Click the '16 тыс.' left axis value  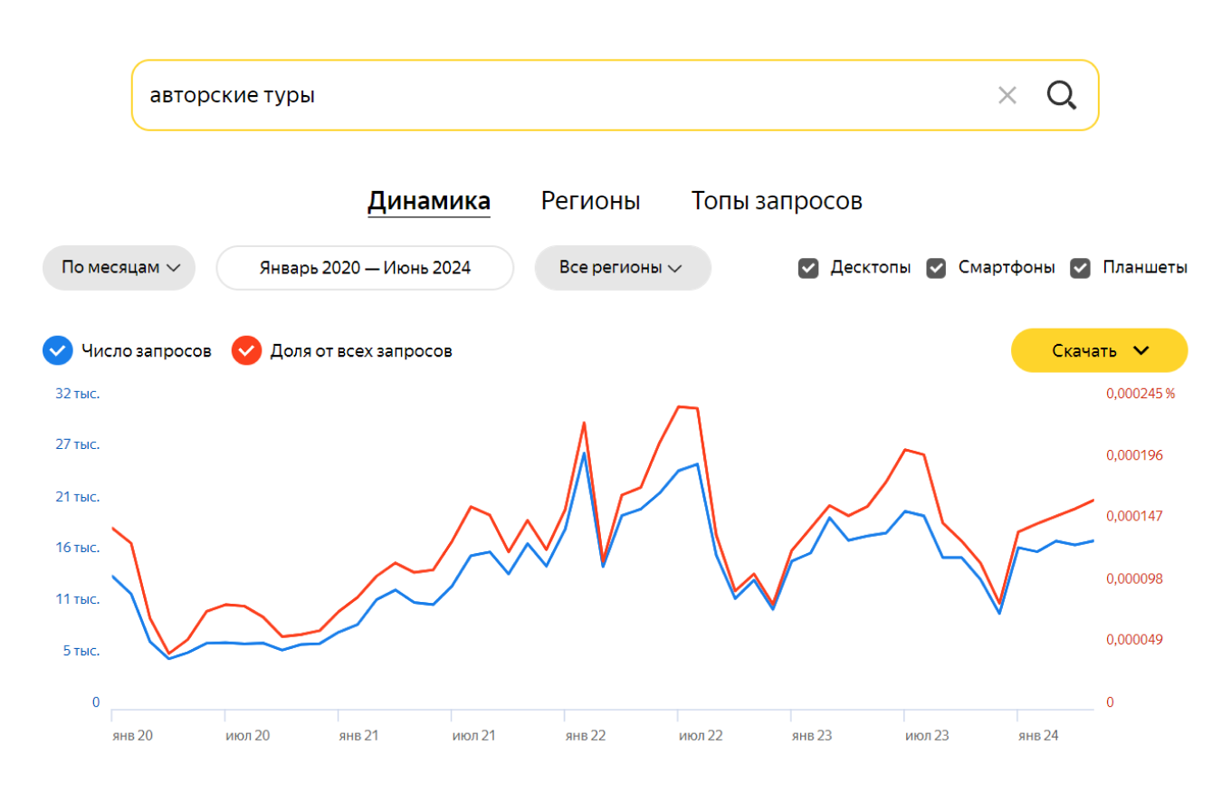pos(77,548)
